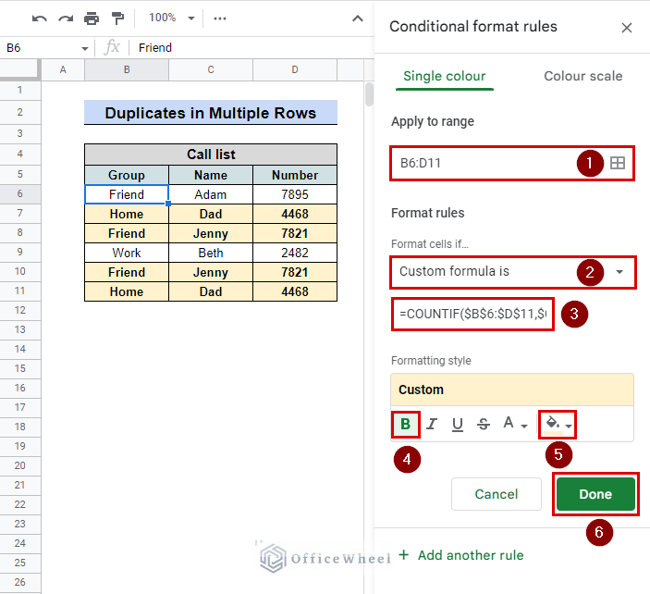The width and height of the screenshot is (650, 594).
Task: Toggle Italic in formatting style
Action: [431, 425]
